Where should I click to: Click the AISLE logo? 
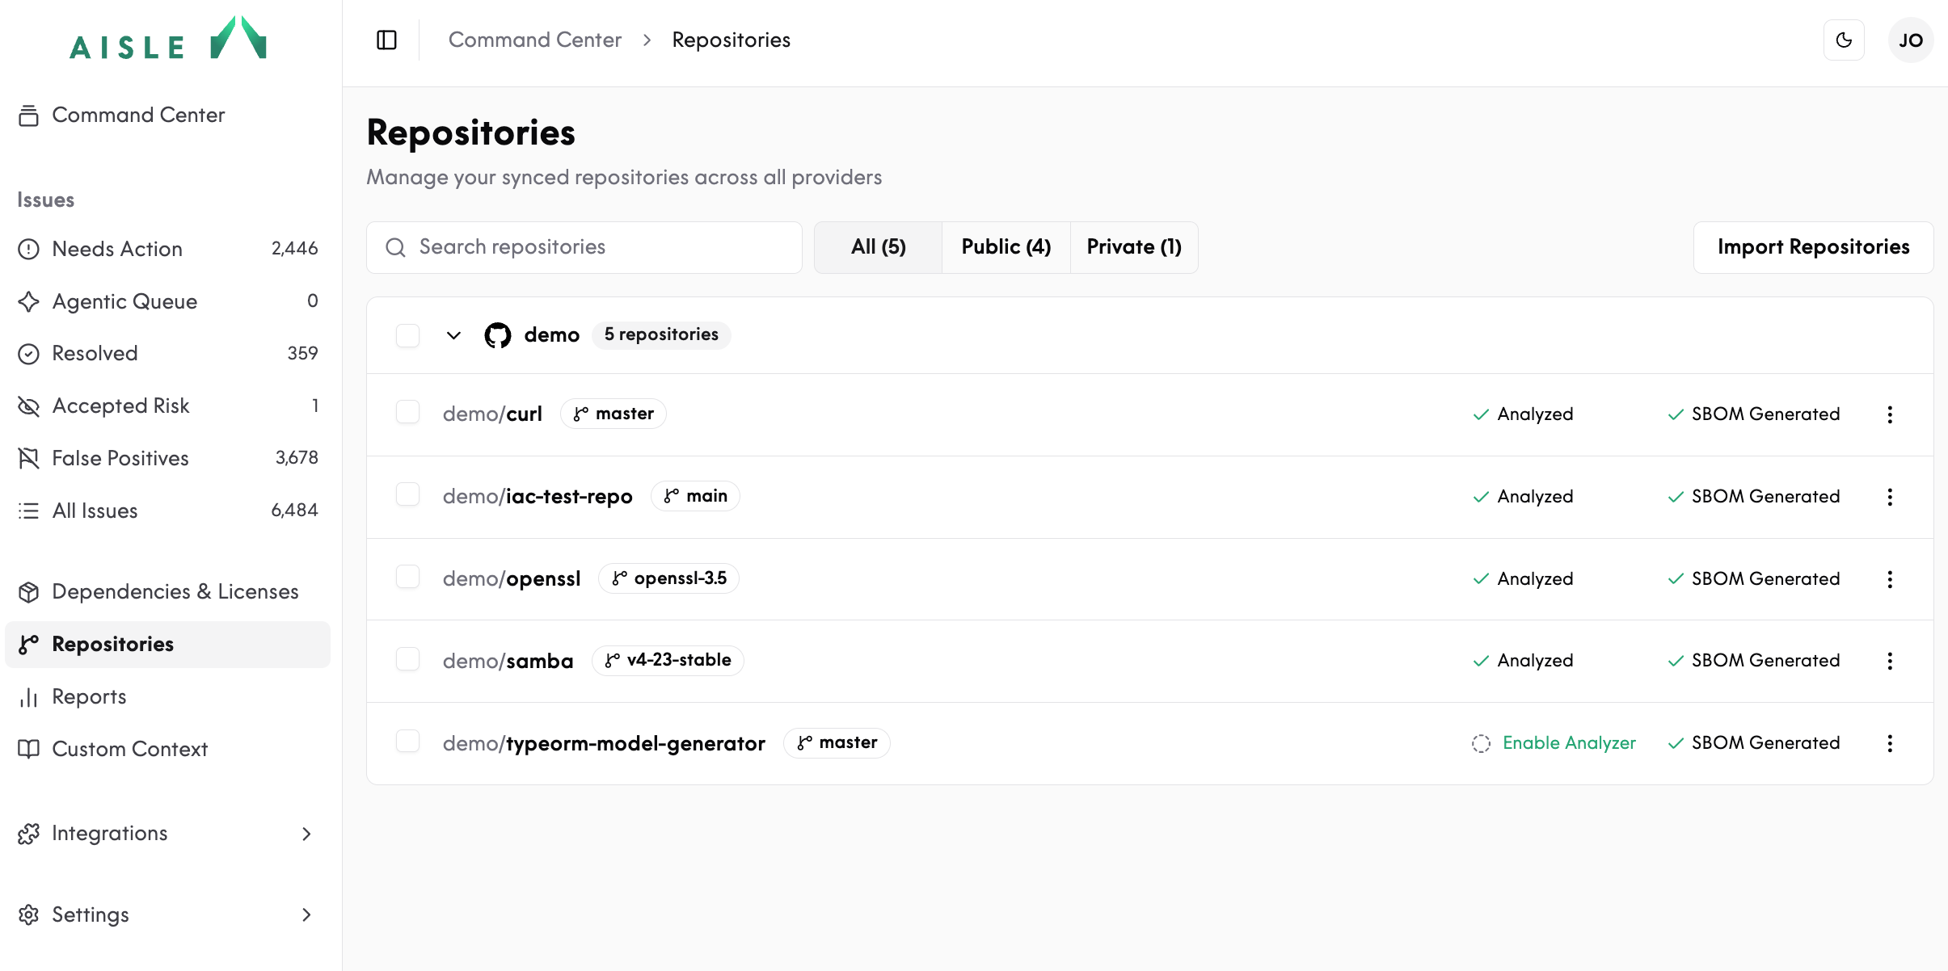168,38
